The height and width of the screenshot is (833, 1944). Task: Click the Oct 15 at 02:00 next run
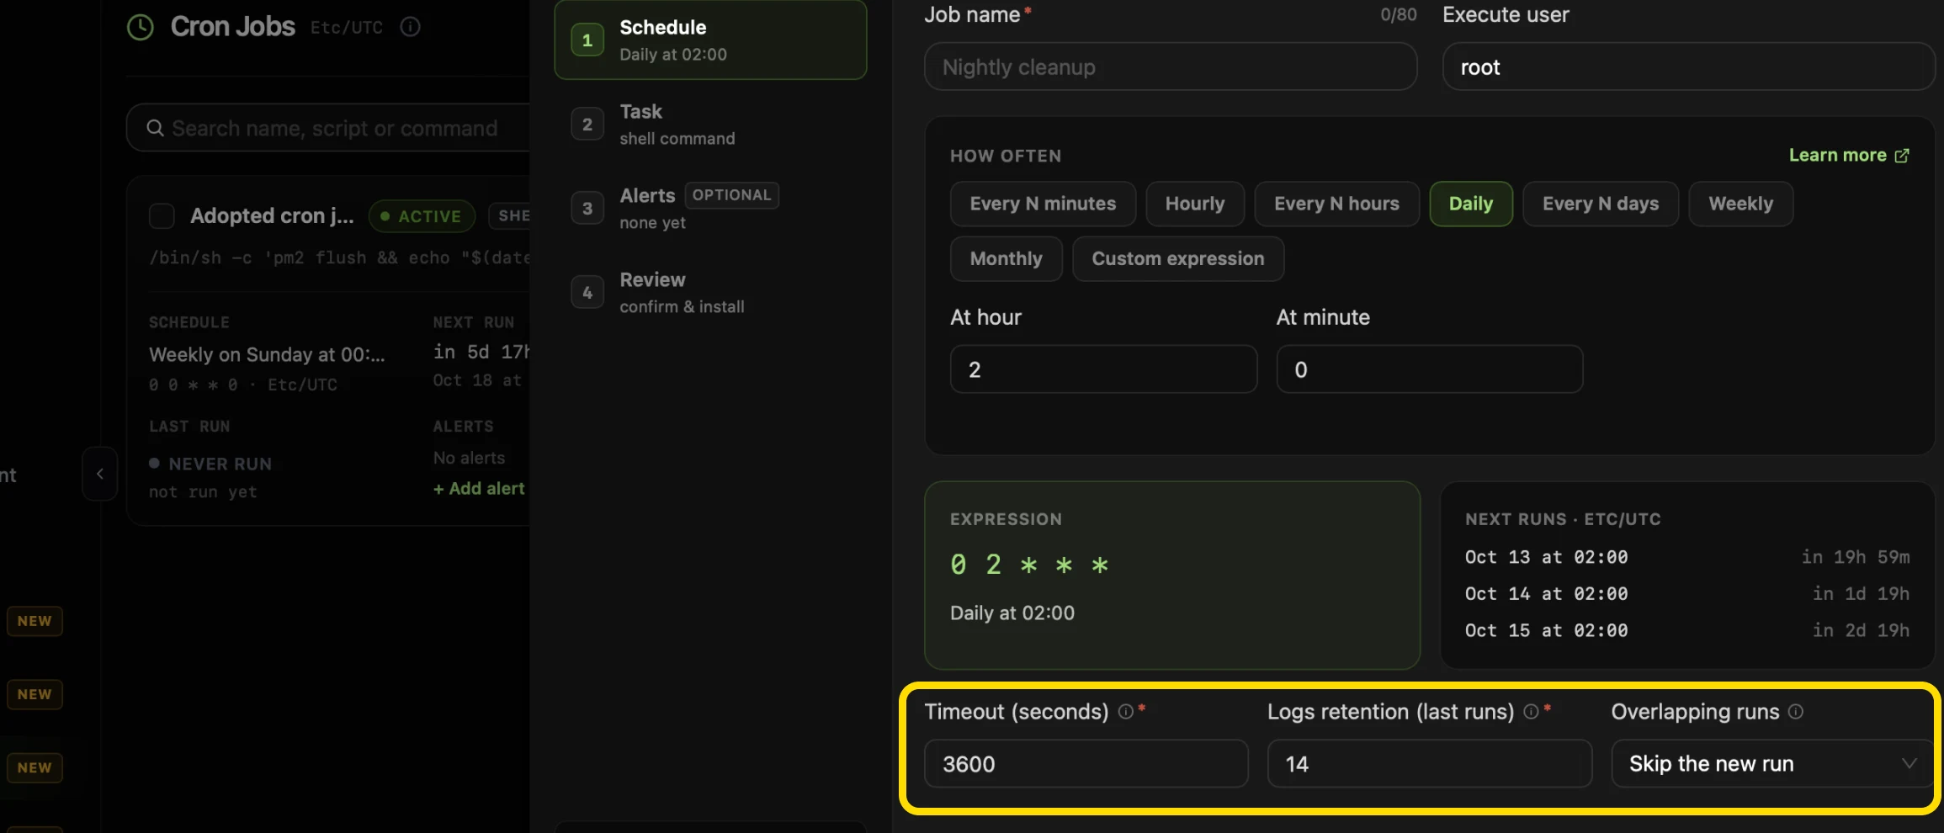coord(1546,630)
